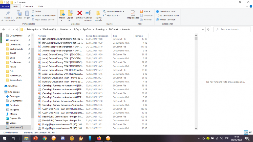Open the Copiar a dropdown
Screen dimensions: 253x142
coord(70,16)
